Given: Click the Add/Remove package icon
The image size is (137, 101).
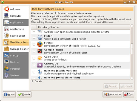Looking at the screenshot, I should pyautogui.click(x=6, y=29).
